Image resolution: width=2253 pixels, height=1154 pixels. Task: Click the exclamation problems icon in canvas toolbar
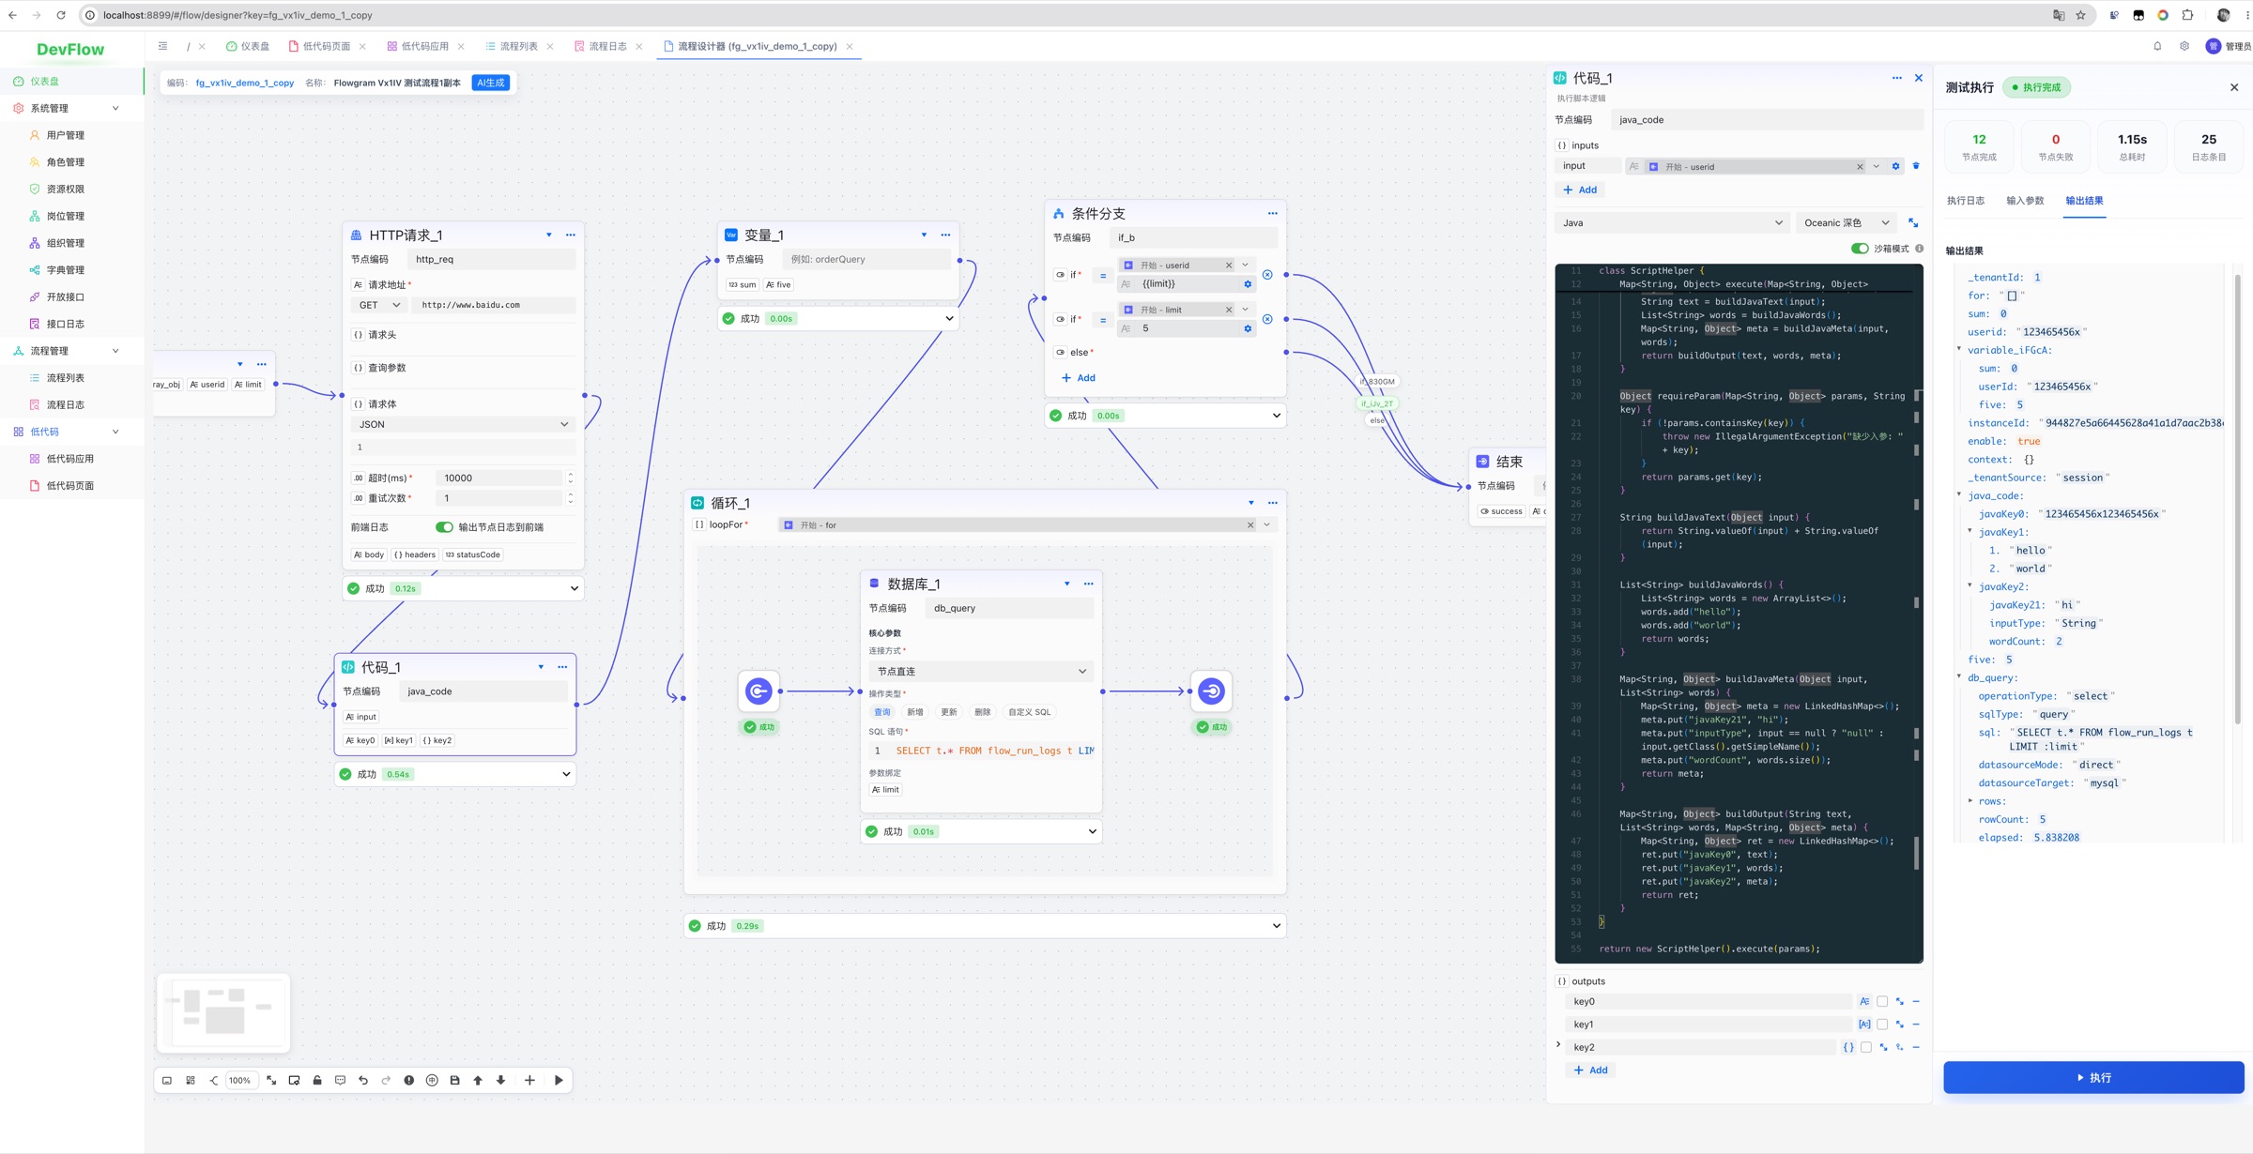[409, 1081]
